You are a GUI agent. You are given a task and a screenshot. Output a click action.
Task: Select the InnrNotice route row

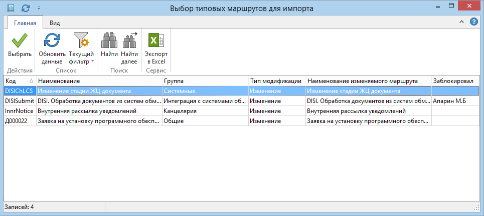[19, 111]
